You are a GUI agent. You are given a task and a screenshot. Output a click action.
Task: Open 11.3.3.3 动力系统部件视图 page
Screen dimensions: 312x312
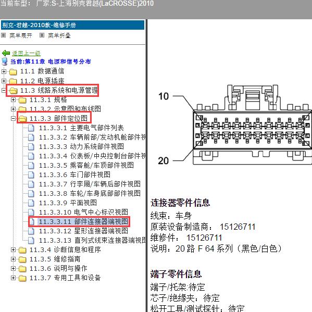click(x=81, y=147)
